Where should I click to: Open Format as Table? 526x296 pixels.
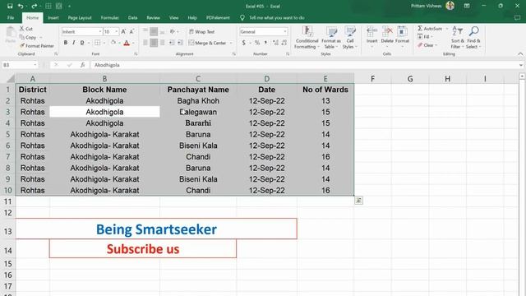[331, 38]
